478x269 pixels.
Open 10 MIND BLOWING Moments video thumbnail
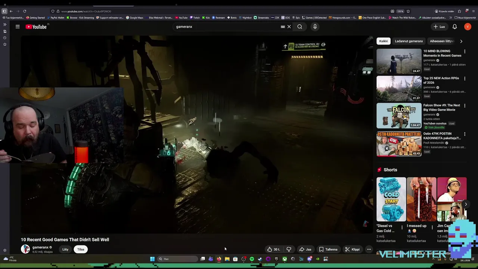pyautogui.click(x=399, y=61)
